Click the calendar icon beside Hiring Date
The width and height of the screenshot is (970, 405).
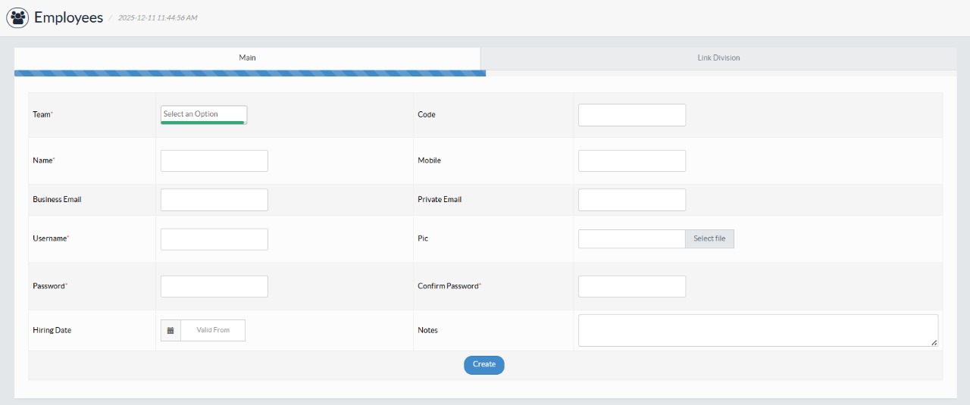click(x=171, y=331)
